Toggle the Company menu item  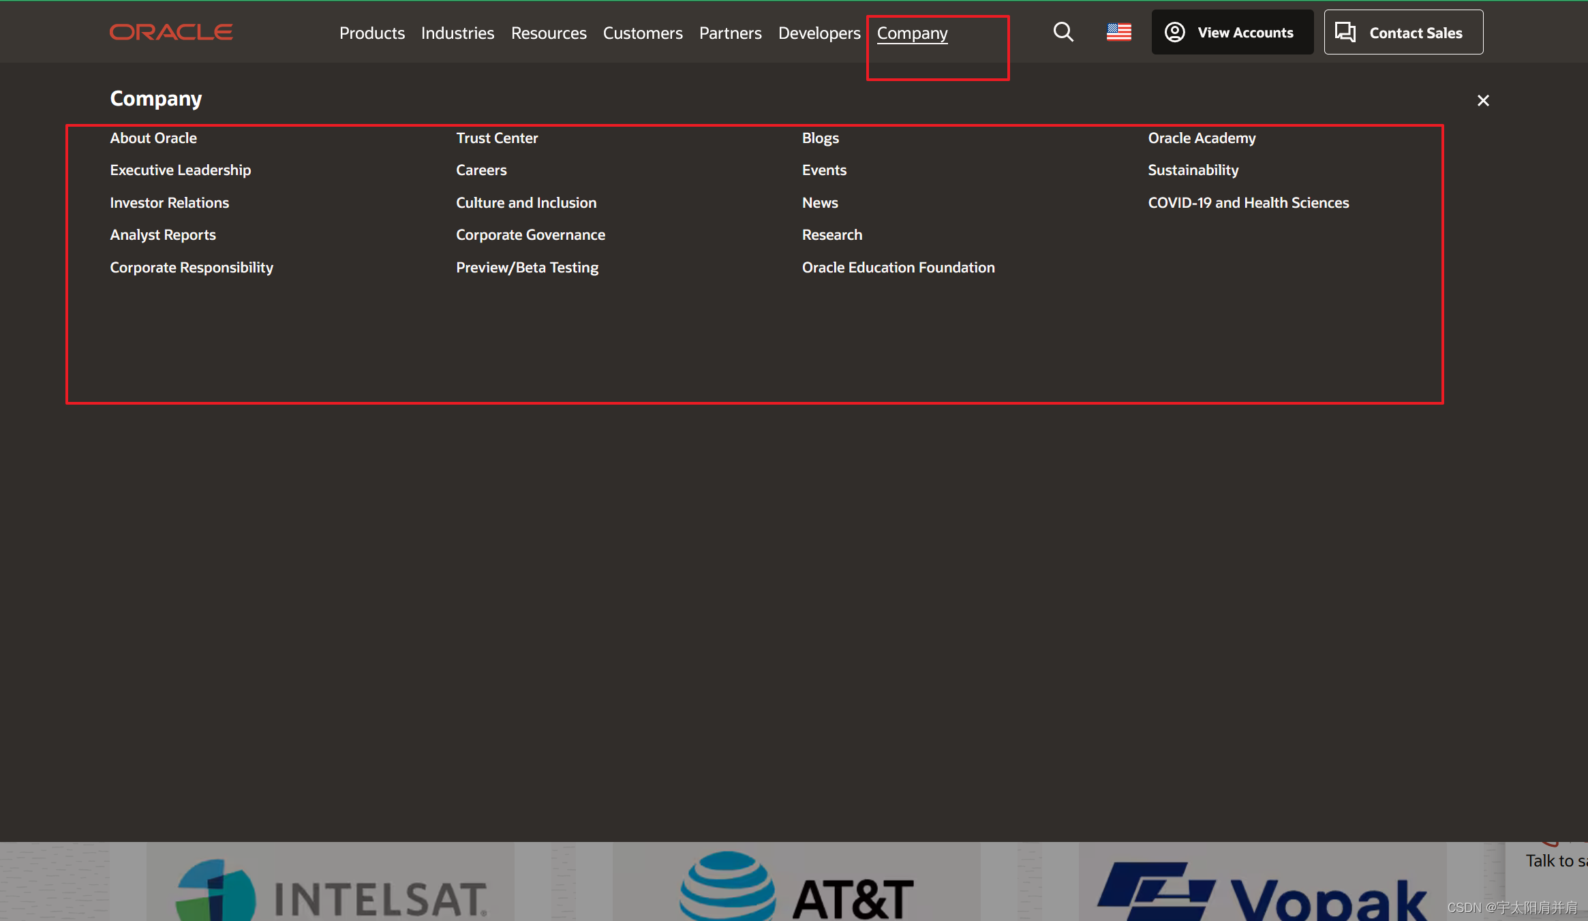click(912, 33)
